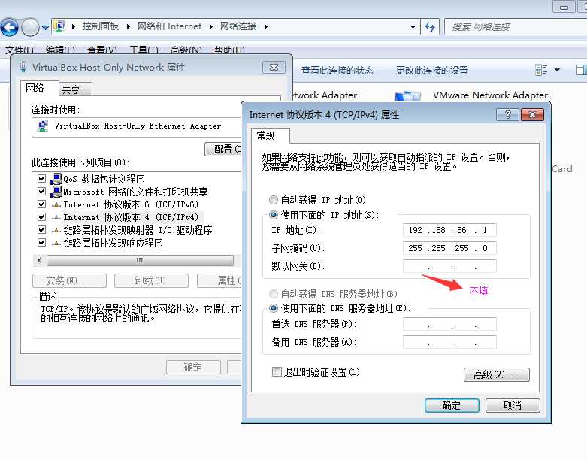Click the 控制面板 breadcrumb
The width and height of the screenshot is (587, 460).
click(x=100, y=26)
